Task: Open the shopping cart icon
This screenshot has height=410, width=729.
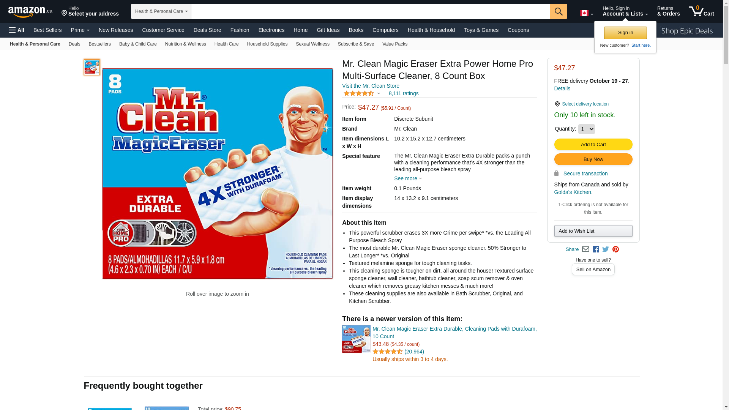Action: pos(701,11)
